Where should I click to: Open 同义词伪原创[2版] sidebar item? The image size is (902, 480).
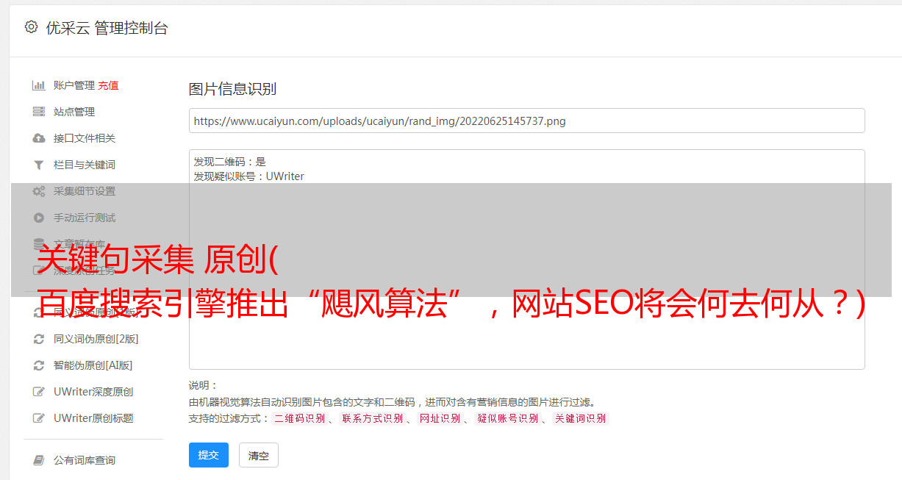click(x=96, y=339)
